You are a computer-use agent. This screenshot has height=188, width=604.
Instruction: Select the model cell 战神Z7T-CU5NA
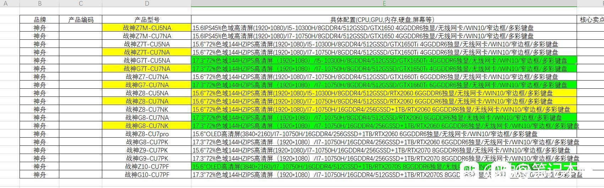[147, 44]
